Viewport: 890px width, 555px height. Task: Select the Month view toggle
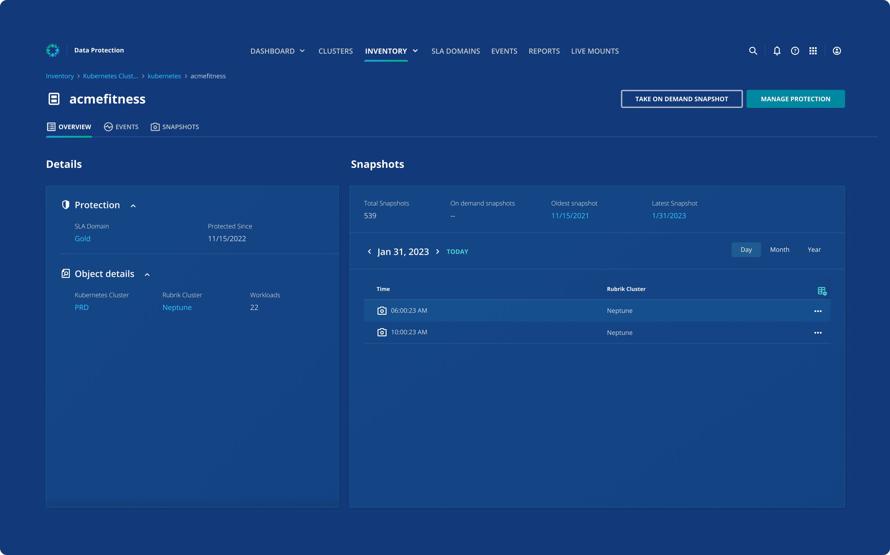(x=779, y=250)
